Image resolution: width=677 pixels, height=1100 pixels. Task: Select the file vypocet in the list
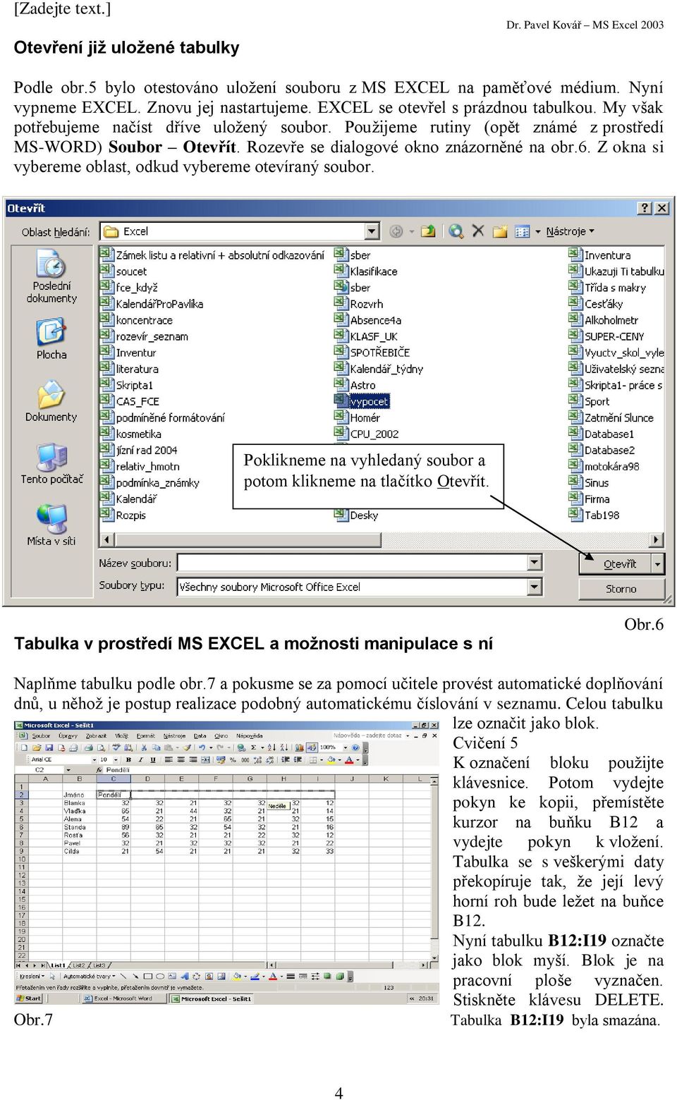pyautogui.click(x=370, y=401)
